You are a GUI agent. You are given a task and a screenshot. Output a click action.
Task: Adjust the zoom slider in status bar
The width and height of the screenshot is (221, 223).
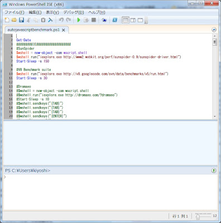198,216
